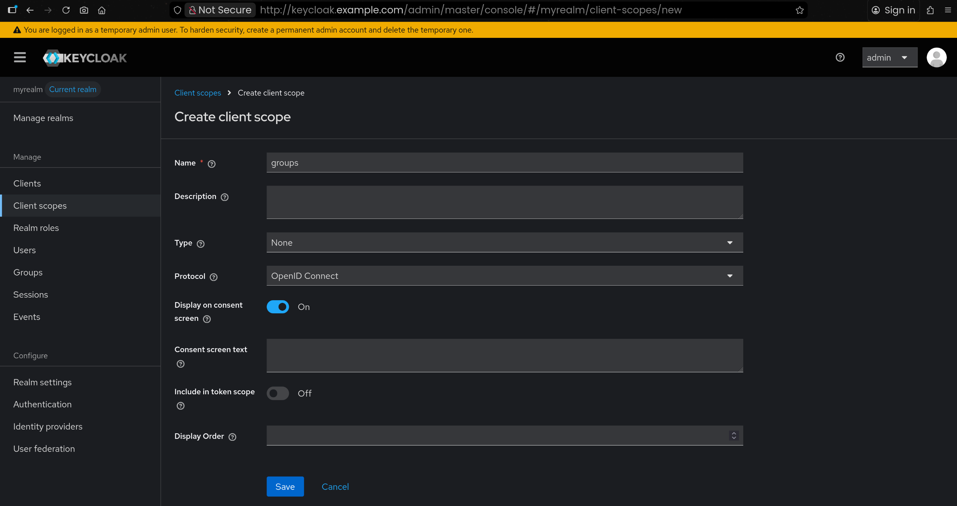Open Identity providers in sidebar

(48, 427)
